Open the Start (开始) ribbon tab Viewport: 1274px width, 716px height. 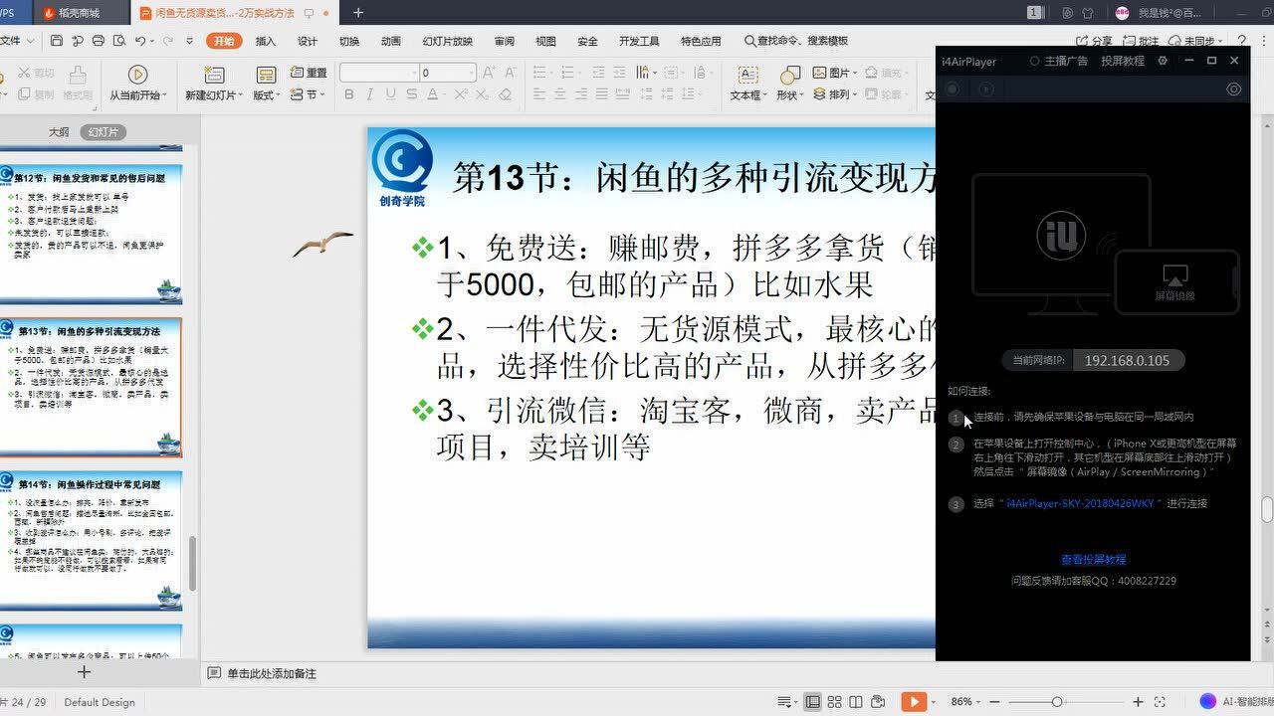(224, 41)
